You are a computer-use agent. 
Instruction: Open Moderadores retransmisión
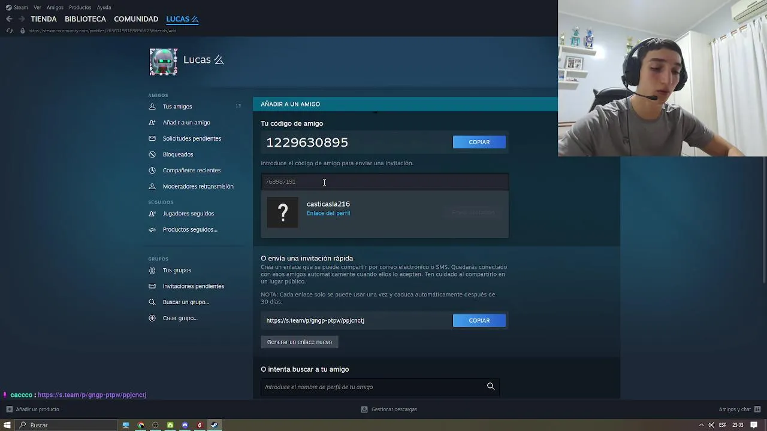click(198, 186)
